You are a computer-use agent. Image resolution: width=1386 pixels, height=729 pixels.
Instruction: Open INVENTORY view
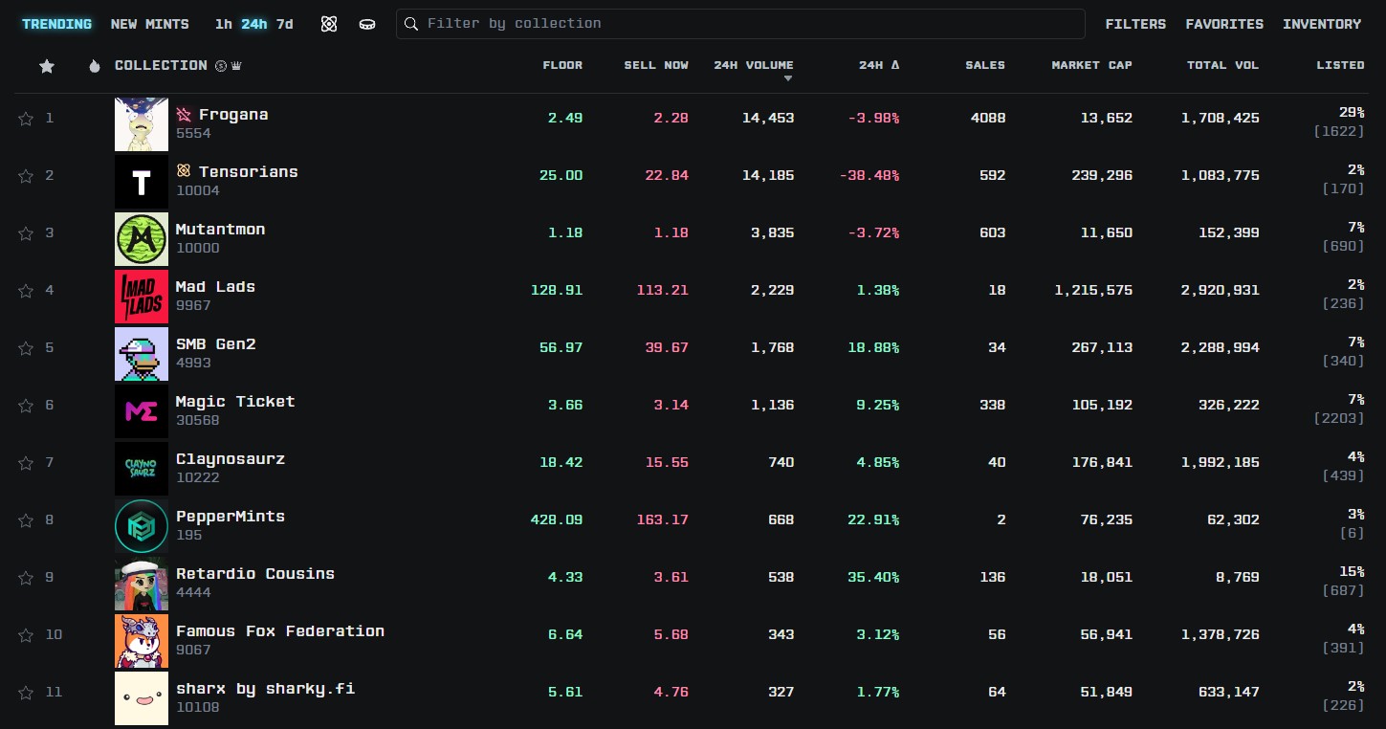pos(1322,24)
